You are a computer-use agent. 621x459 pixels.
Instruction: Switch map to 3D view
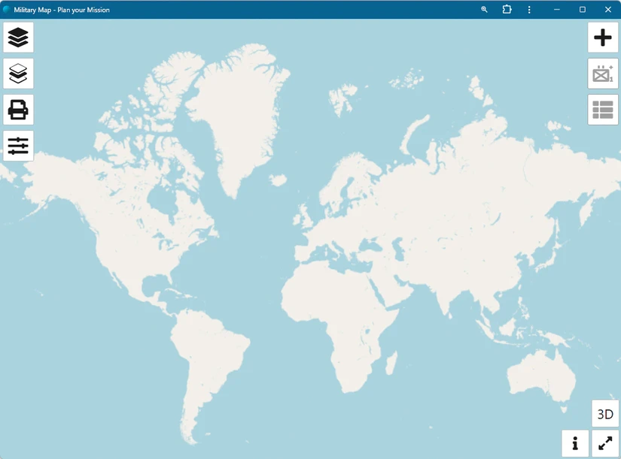pos(605,413)
